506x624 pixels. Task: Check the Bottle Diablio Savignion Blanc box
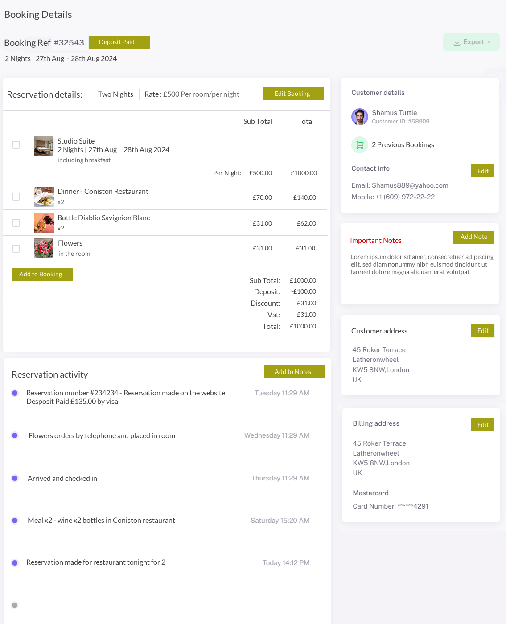coord(16,223)
